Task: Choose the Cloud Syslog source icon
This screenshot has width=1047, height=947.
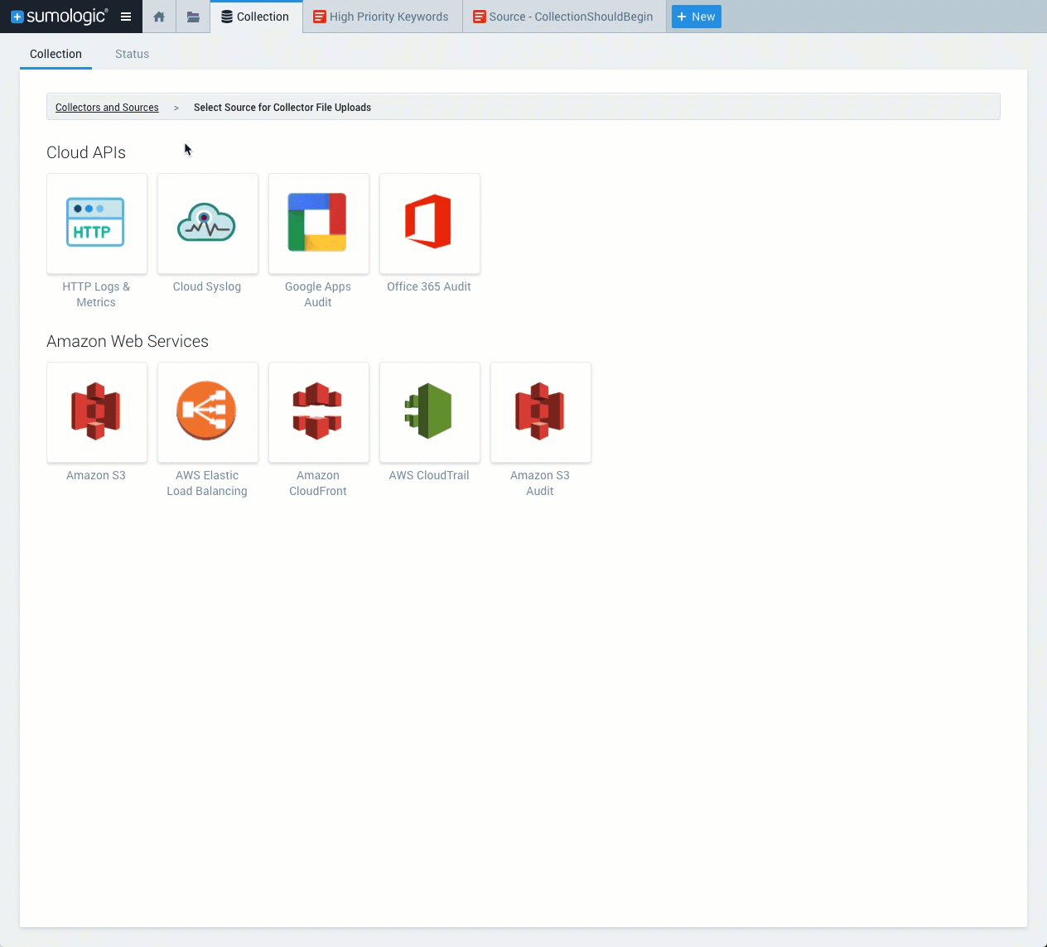Action: pos(208,224)
